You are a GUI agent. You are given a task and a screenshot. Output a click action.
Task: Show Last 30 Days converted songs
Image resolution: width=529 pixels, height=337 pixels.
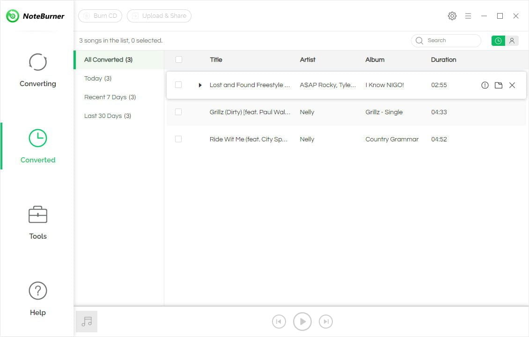click(108, 116)
